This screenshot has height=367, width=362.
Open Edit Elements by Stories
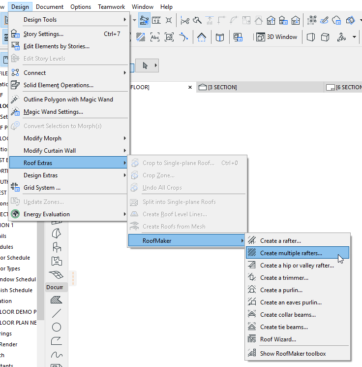tap(69, 46)
